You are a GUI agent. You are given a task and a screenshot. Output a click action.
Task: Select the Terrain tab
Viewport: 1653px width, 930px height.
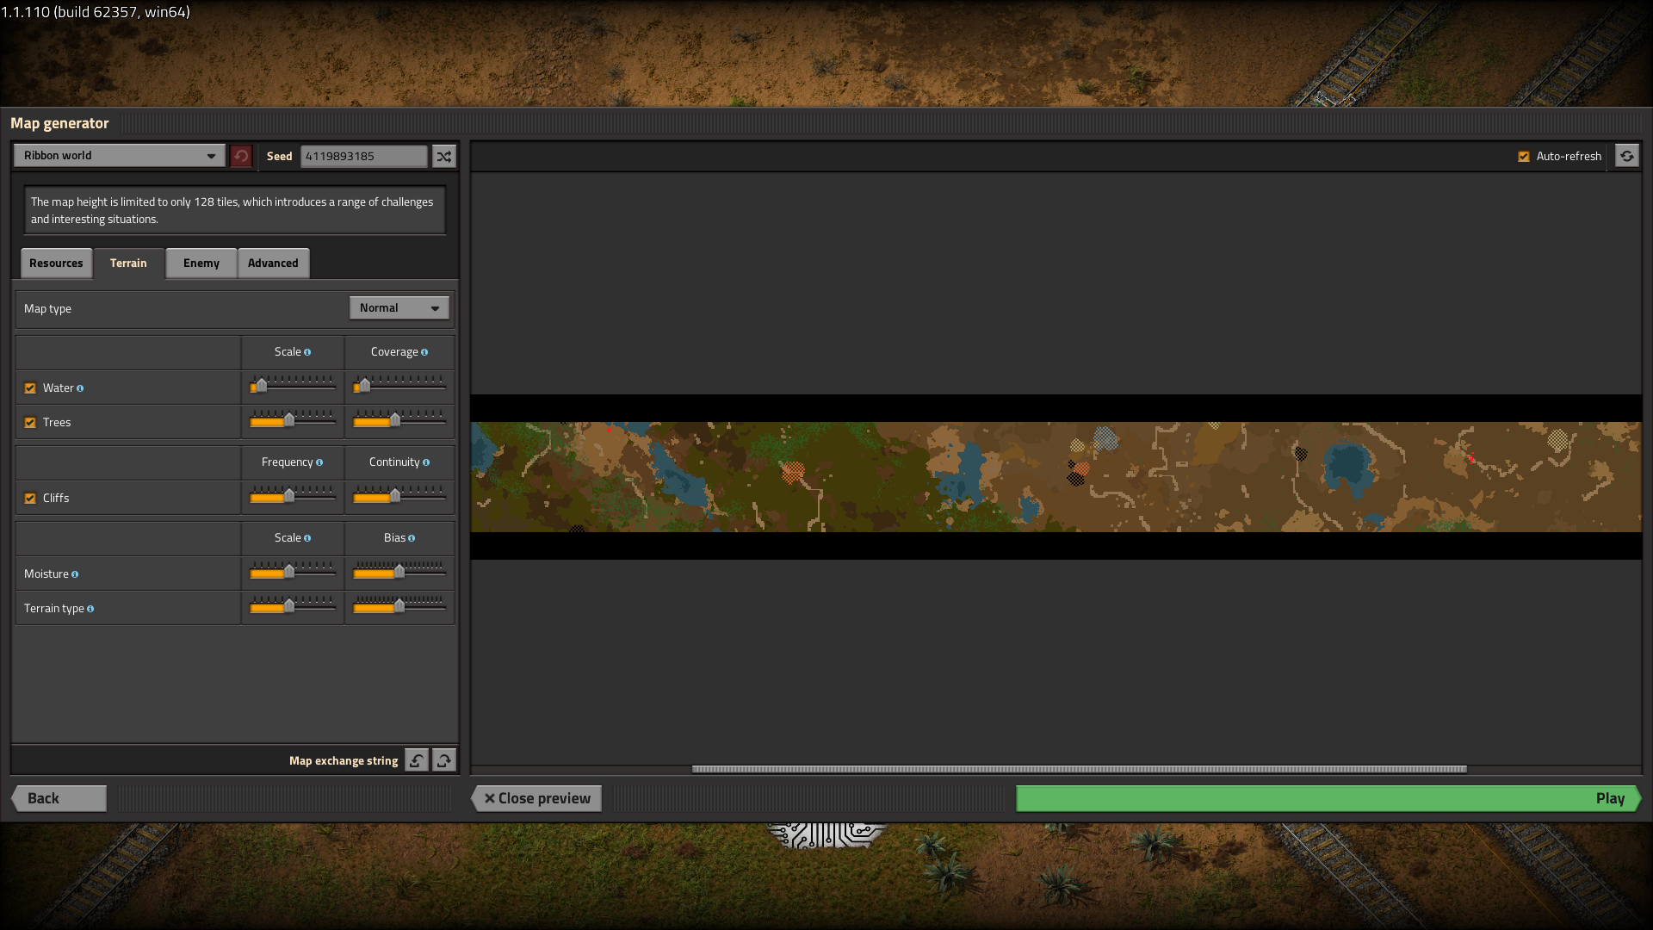pyautogui.click(x=128, y=263)
